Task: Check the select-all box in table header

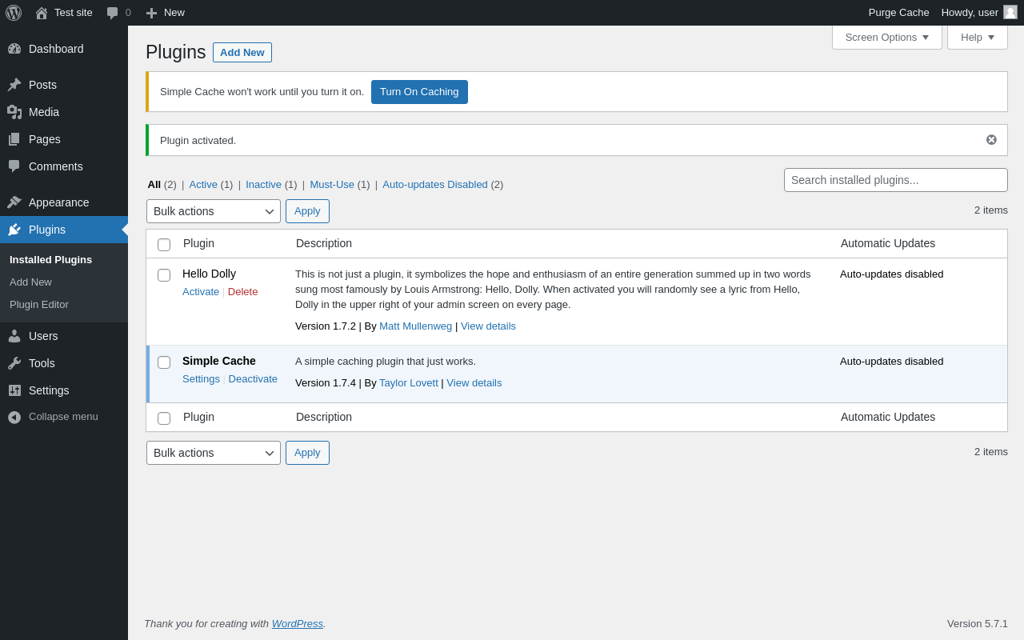Action: 164,245
